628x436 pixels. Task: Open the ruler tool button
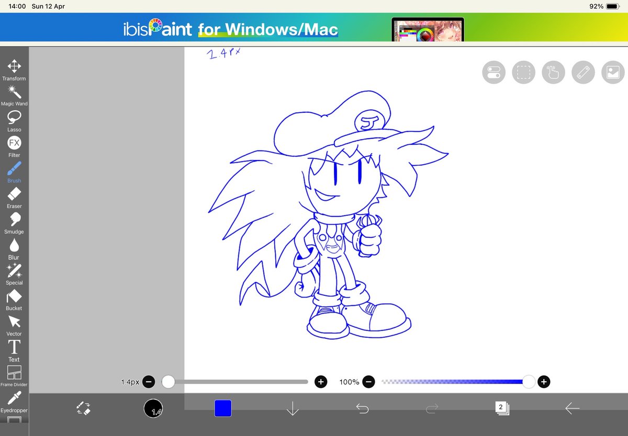click(x=583, y=73)
